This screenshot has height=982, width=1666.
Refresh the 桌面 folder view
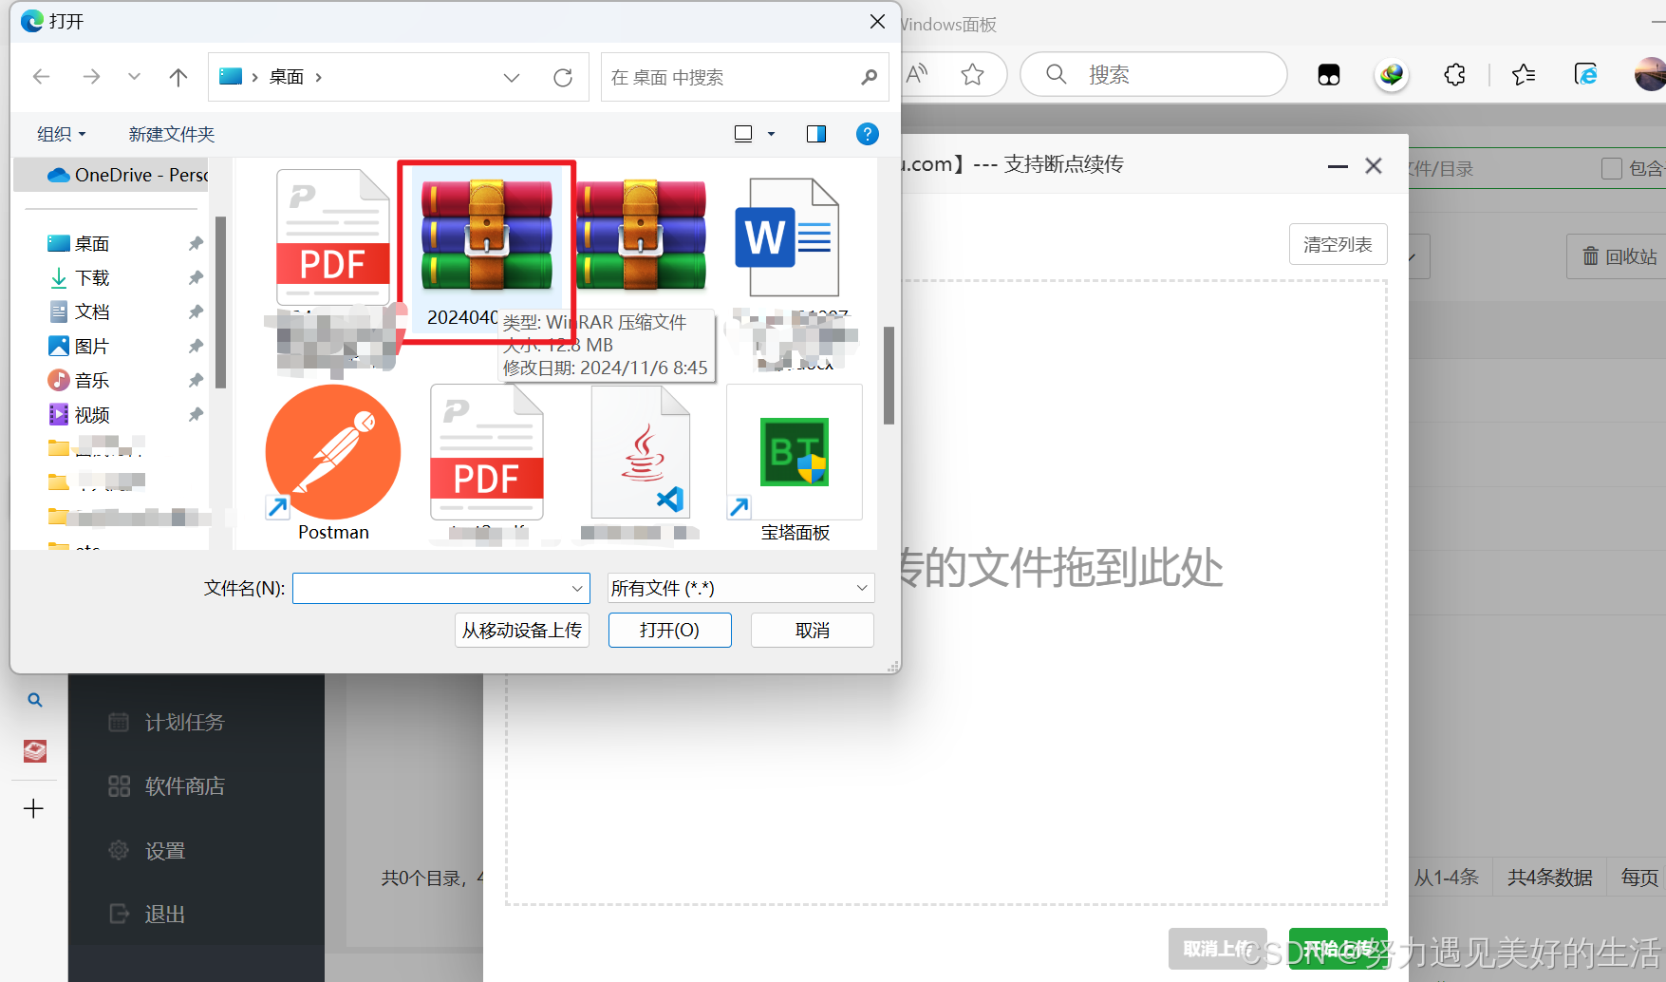coord(563,77)
